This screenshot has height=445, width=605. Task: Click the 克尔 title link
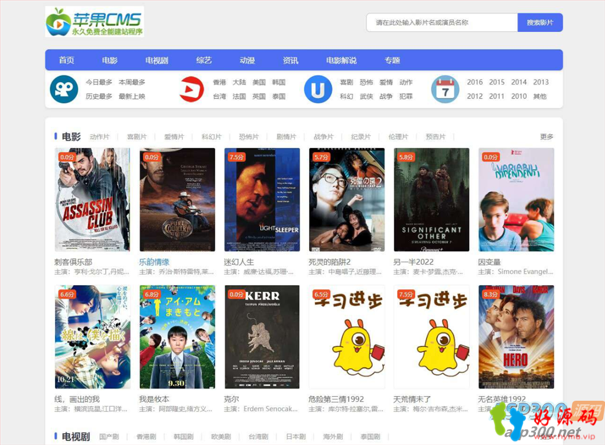coord(232,399)
